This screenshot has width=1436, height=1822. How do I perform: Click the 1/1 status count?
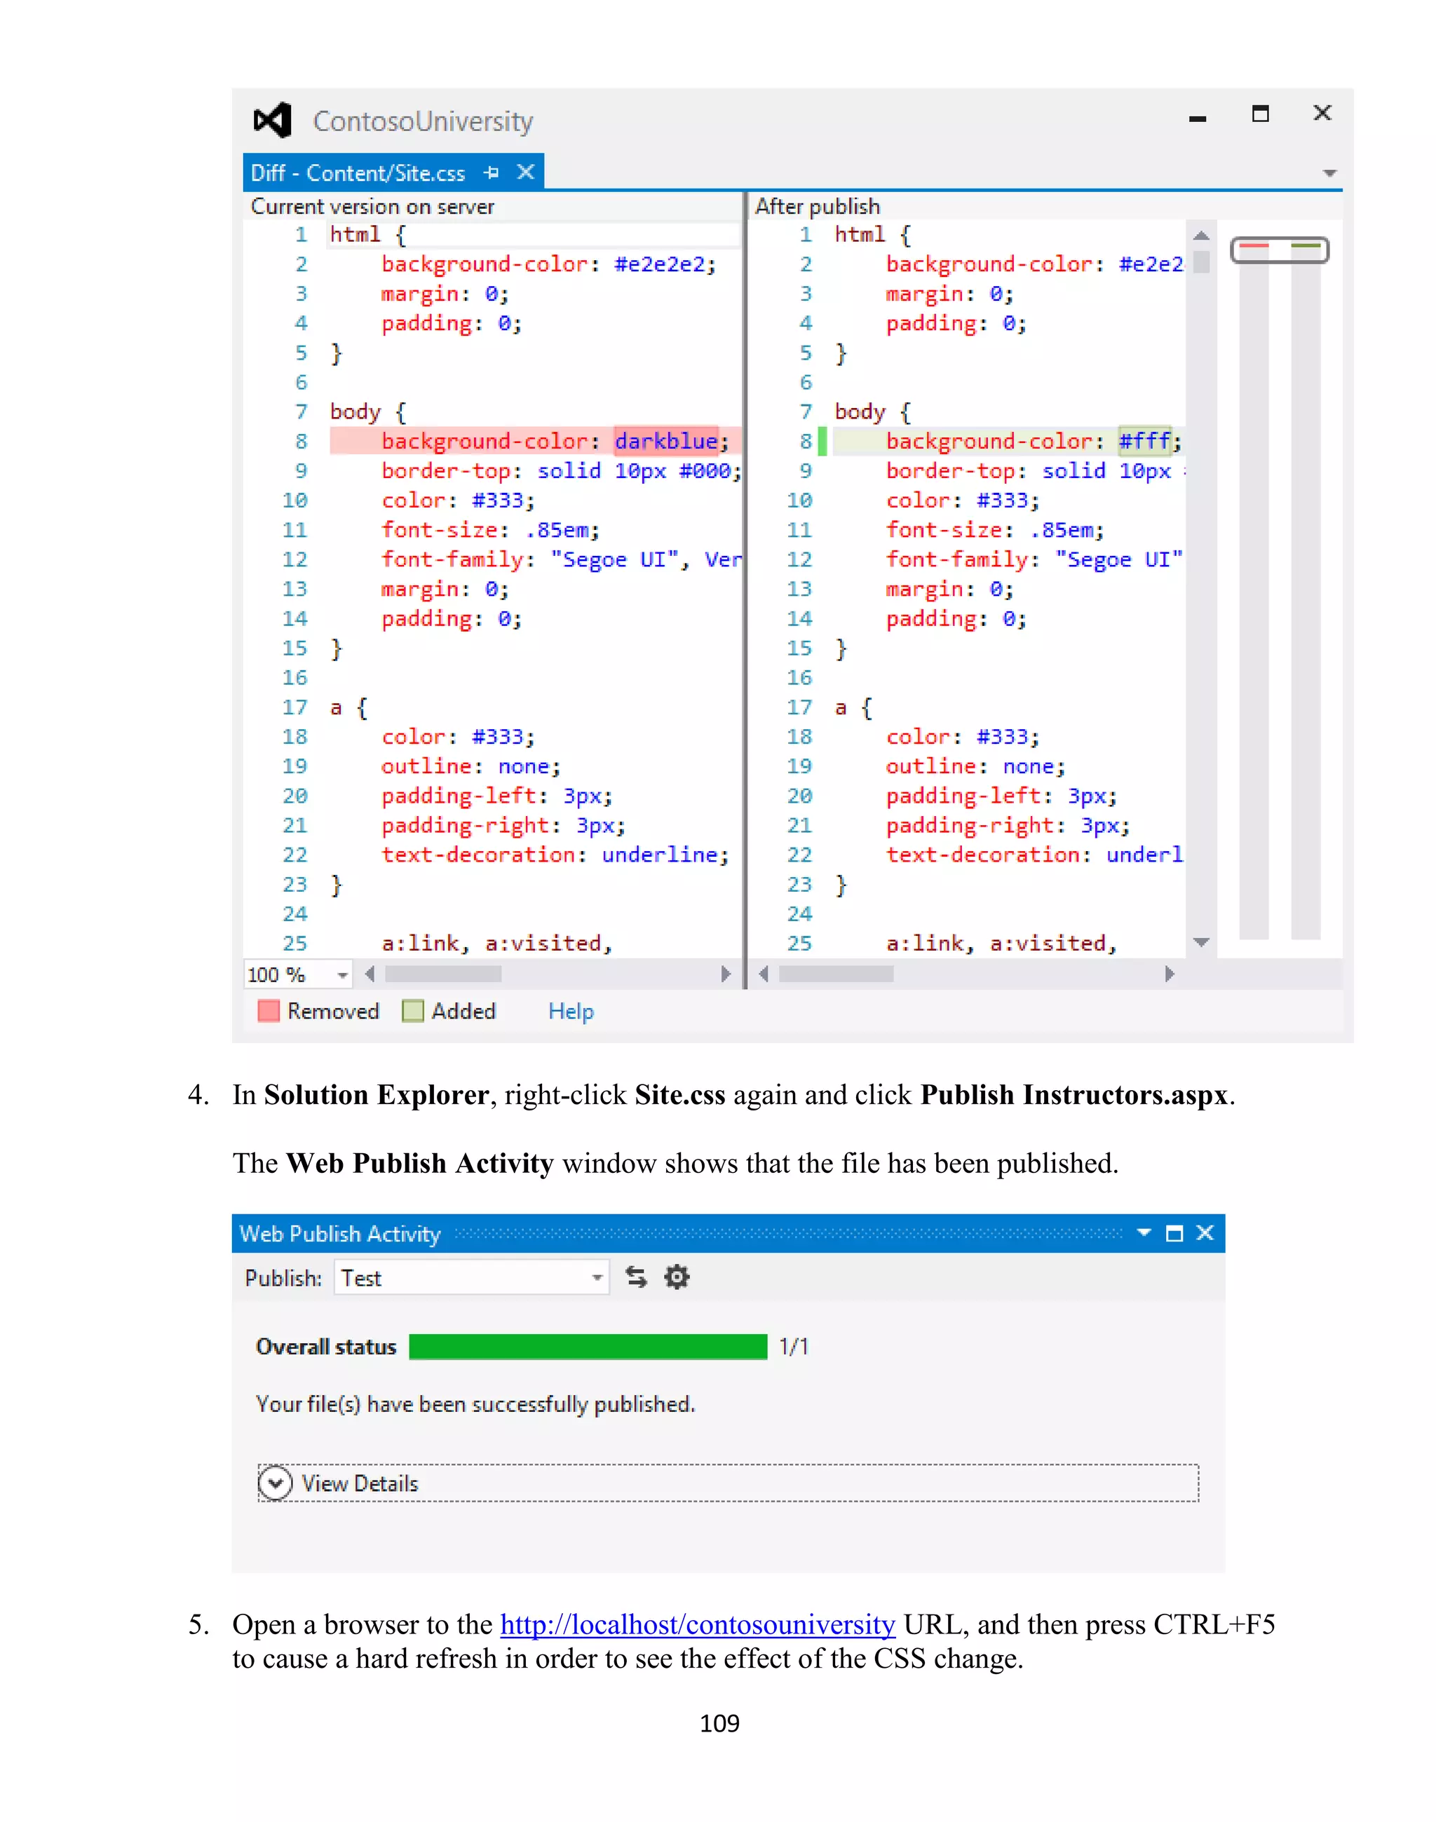click(x=794, y=1346)
